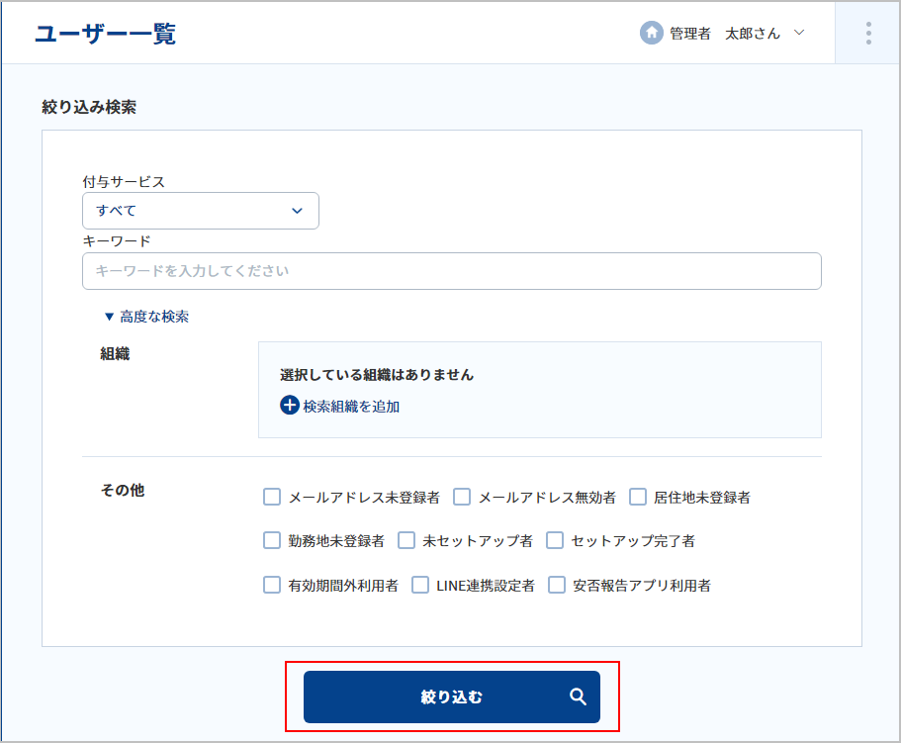Check メールアドレス未登録者 checkbox
Image resolution: width=901 pixels, height=743 pixels.
click(x=272, y=497)
